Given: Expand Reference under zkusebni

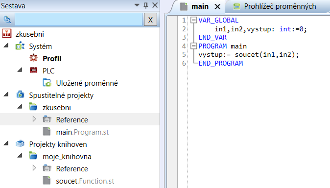Looking at the screenshot, I should click(34, 119).
